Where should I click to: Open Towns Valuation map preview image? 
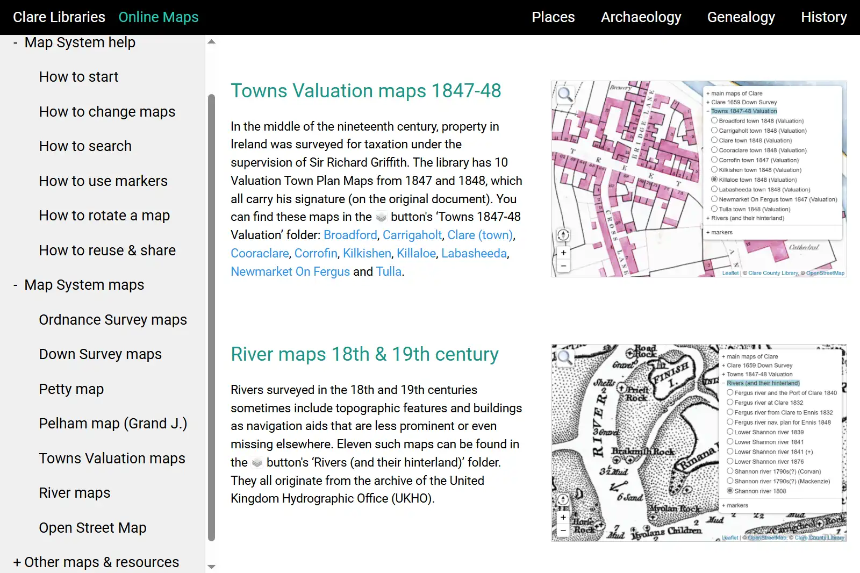699,179
